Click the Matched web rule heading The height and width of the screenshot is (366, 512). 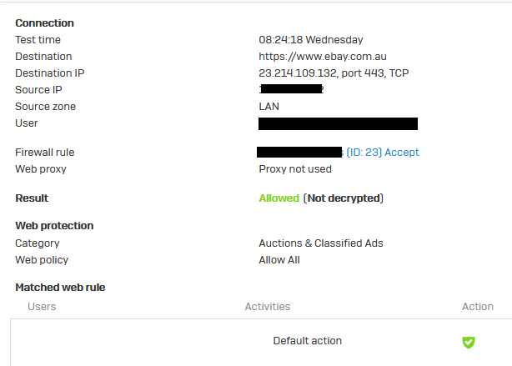60,287
